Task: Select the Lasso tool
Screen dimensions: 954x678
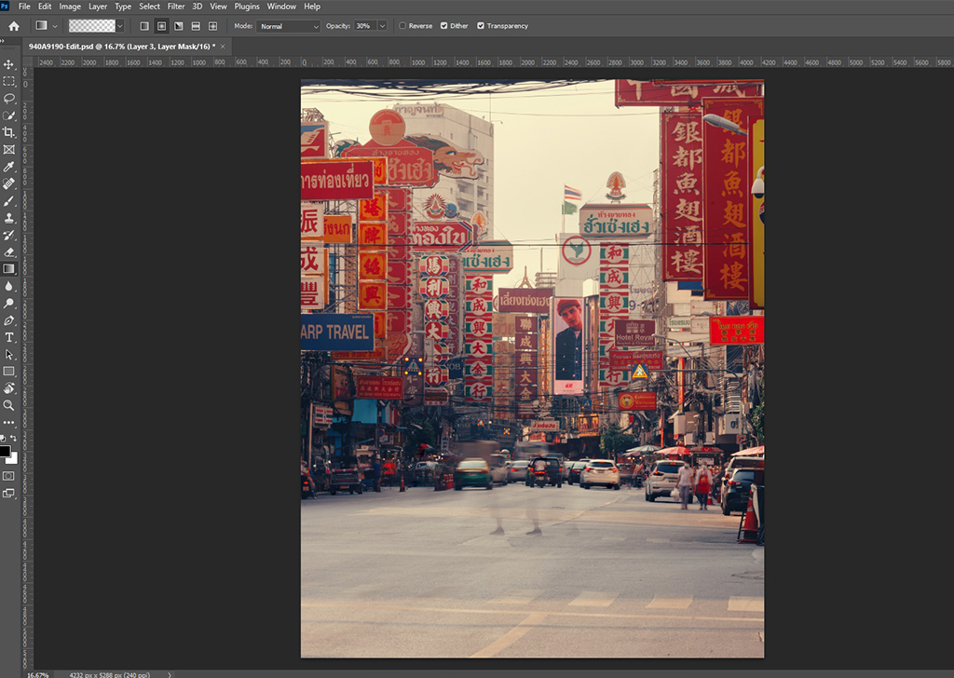Action: [9, 98]
